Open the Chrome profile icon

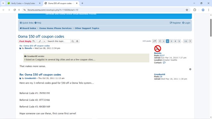[203, 10]
